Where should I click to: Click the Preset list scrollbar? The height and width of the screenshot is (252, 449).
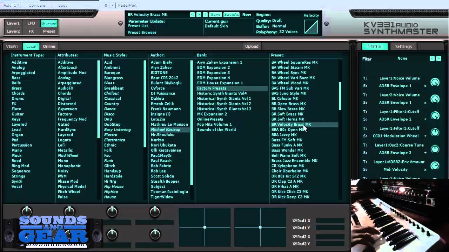point(340,96)
